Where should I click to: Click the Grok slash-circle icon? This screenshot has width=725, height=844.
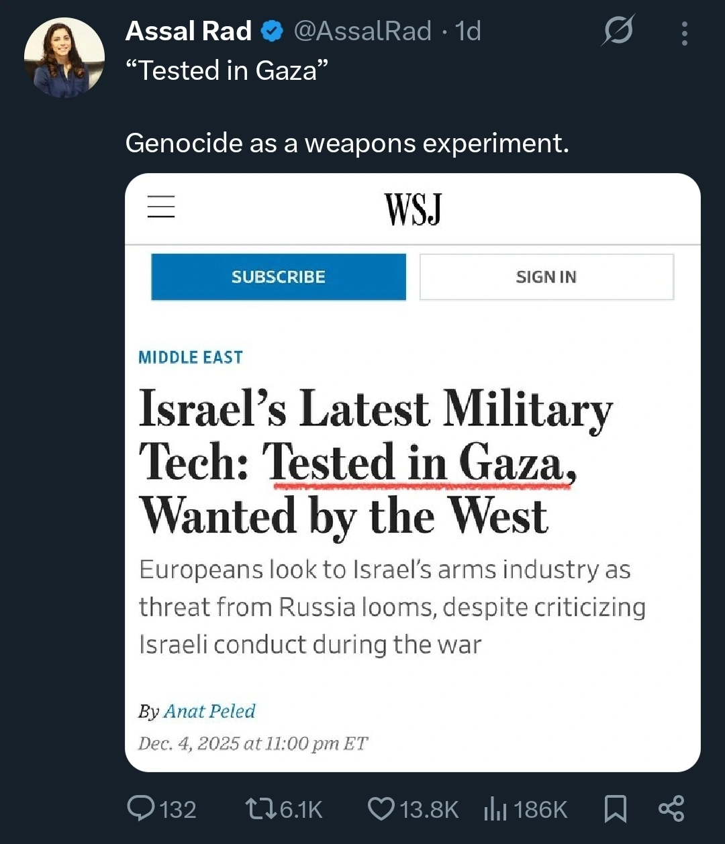pos(618,32)
